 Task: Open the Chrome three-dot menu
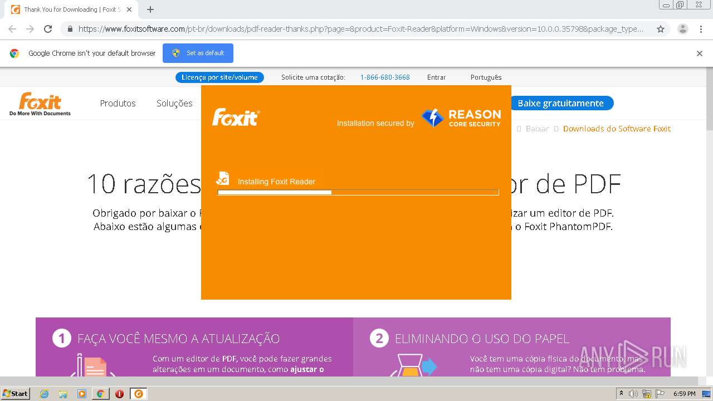coord(701,29)
